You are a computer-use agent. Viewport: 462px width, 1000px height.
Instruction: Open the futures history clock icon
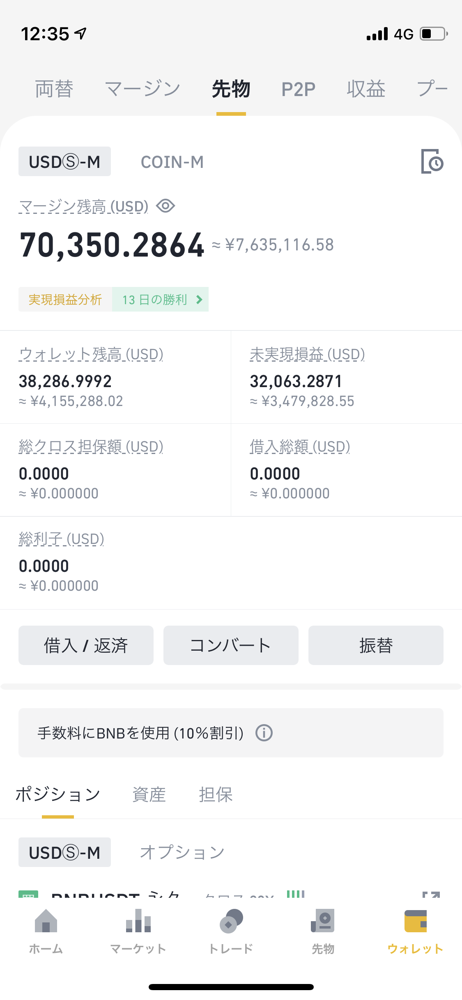click(432, 161)
